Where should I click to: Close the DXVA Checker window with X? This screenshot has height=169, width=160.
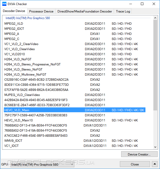pos(154,4)
